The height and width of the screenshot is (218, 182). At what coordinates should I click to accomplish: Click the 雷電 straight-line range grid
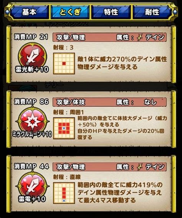tap(64, 193)
